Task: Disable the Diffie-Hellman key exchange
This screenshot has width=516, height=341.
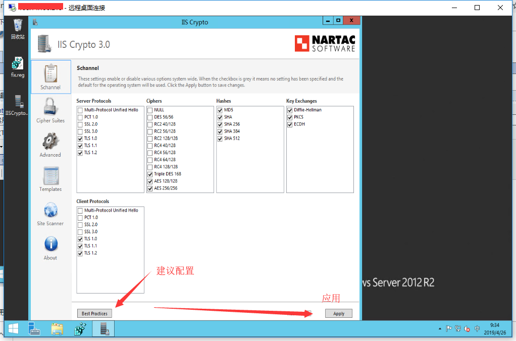Action: 289,110
